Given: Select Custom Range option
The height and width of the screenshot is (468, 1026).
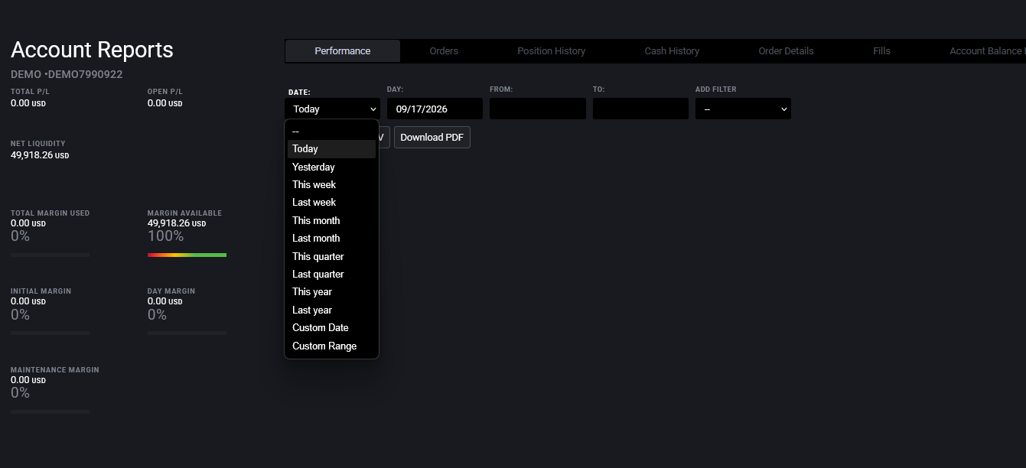Looking at the screenshot, I should pos(331,346).
